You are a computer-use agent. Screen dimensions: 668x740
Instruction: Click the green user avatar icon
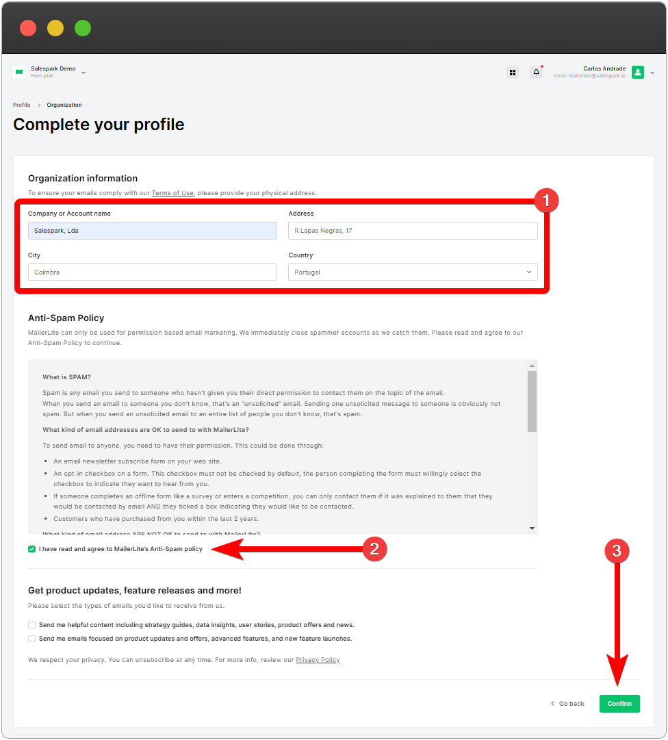pos(638,72)
